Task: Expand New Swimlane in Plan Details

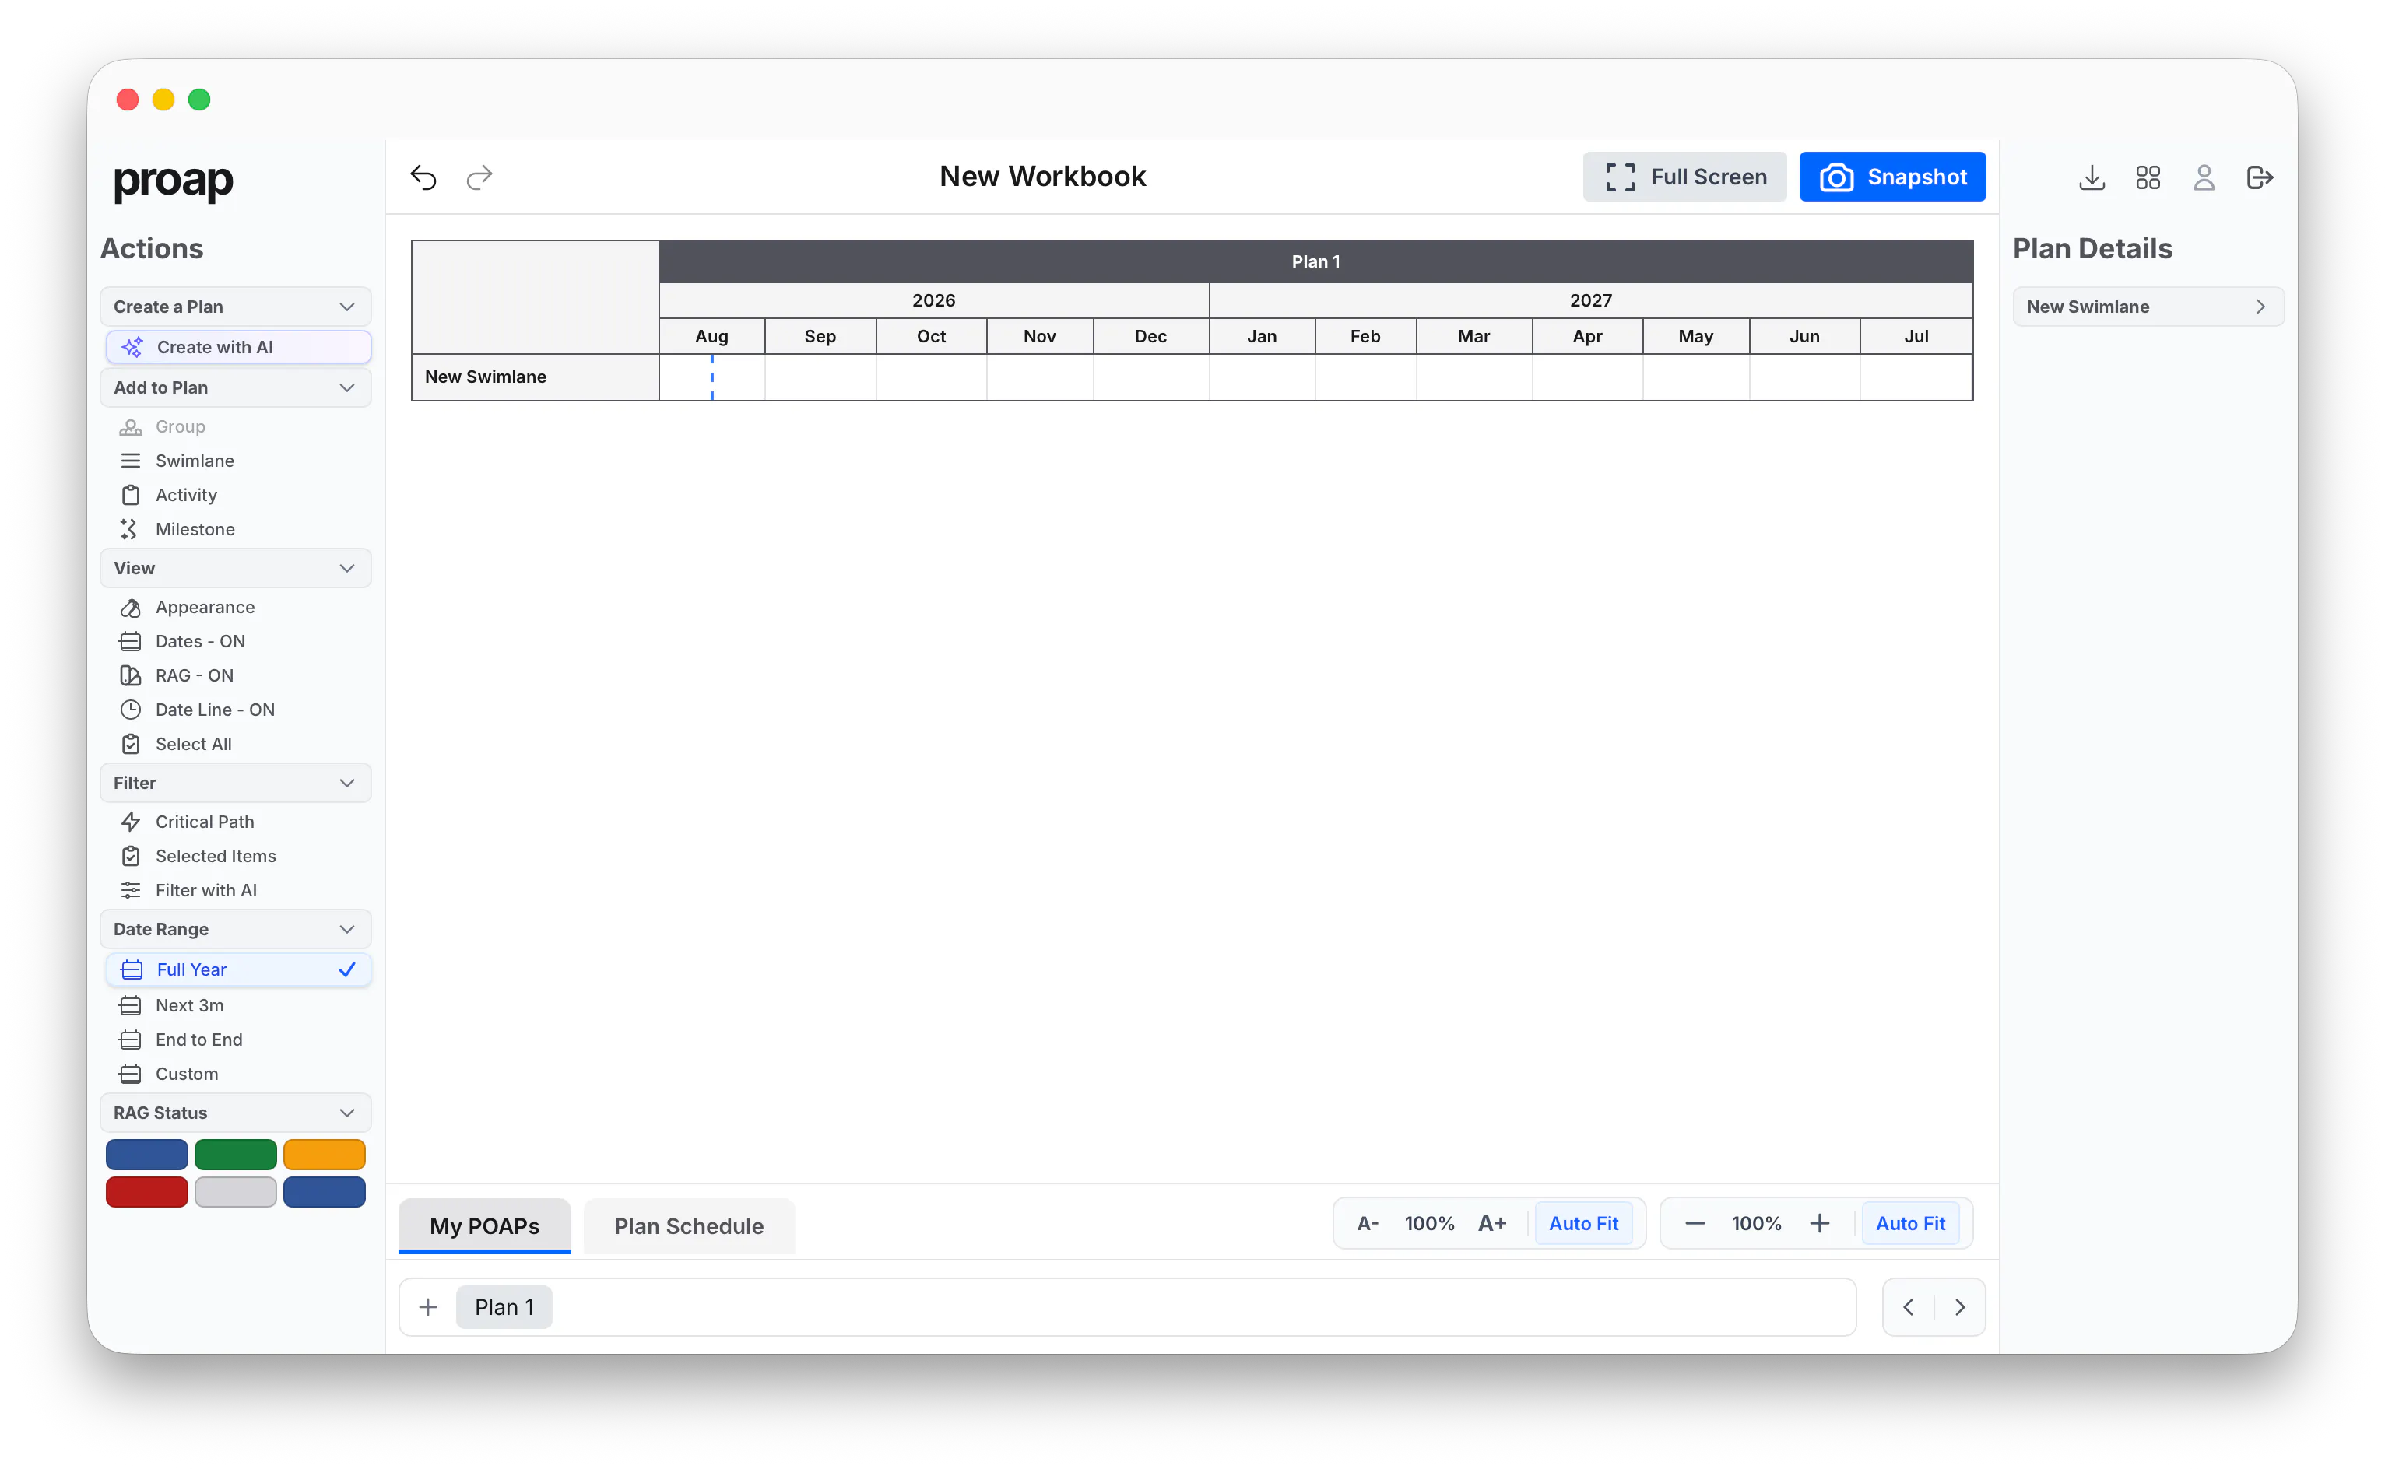Action: tap(2148, 307)
